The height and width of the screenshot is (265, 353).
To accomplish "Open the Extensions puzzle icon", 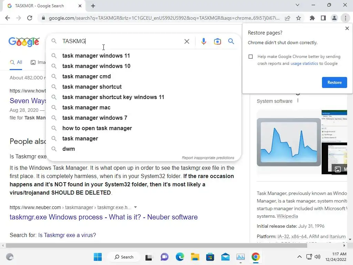I will 312,18.
